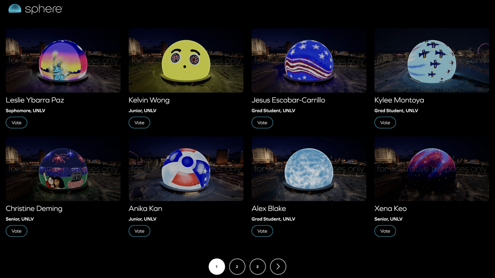
Task: Click the Xena Keo name heading
Action: (390, 209)
